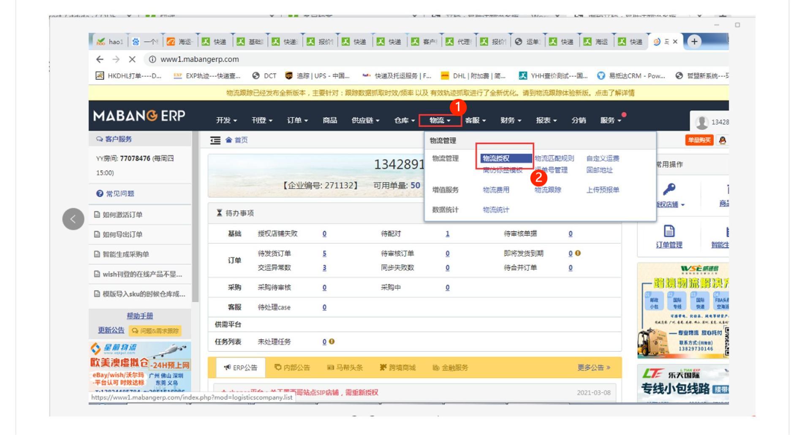Select 物流授权 in the logistics menu
Image resolution: width=802 pixels, height=435 pixels.
(x=506, y=158)
